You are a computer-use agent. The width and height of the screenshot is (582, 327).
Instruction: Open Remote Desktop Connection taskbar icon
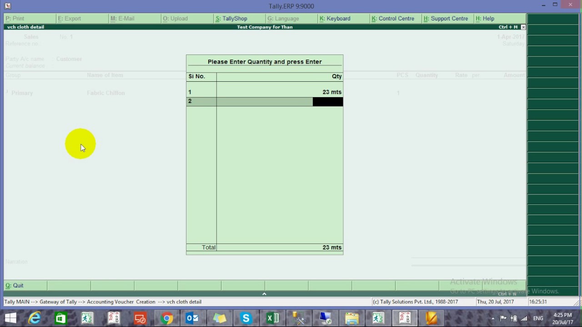coord(326,318)
